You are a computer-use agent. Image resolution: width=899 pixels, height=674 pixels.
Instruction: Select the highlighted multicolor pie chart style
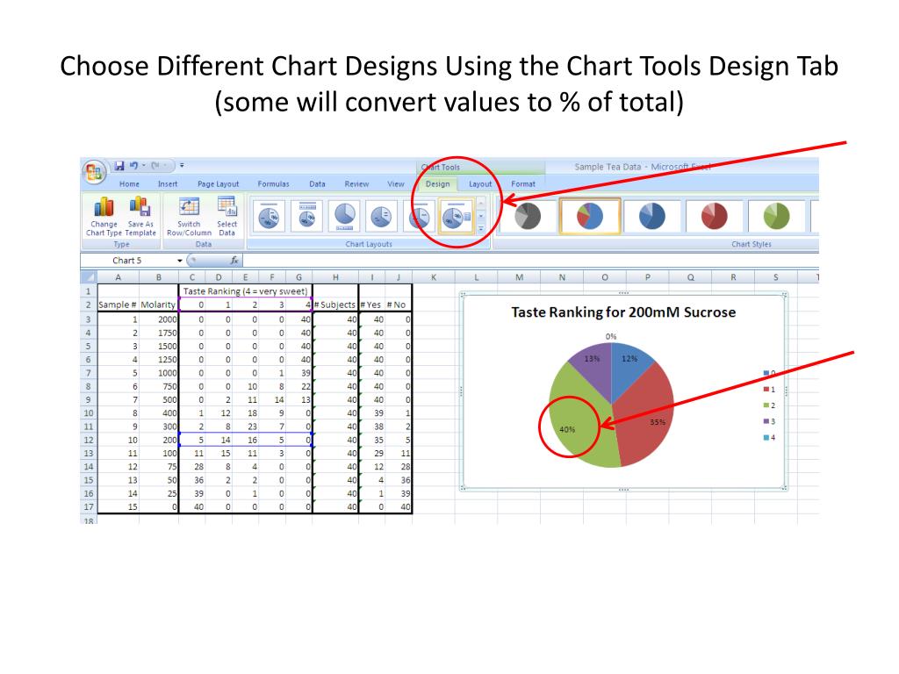coord(590,217)
